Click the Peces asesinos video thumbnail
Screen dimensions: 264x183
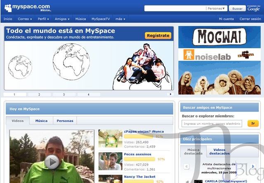click(111, 161)
